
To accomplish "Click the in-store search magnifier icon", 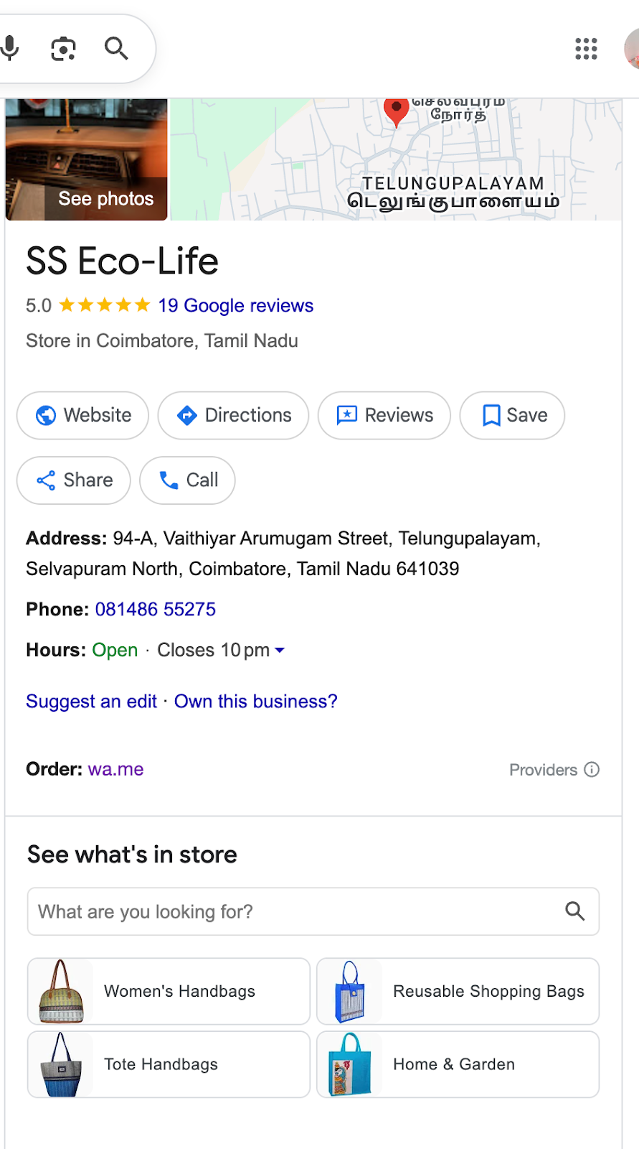I will (574, 911).
